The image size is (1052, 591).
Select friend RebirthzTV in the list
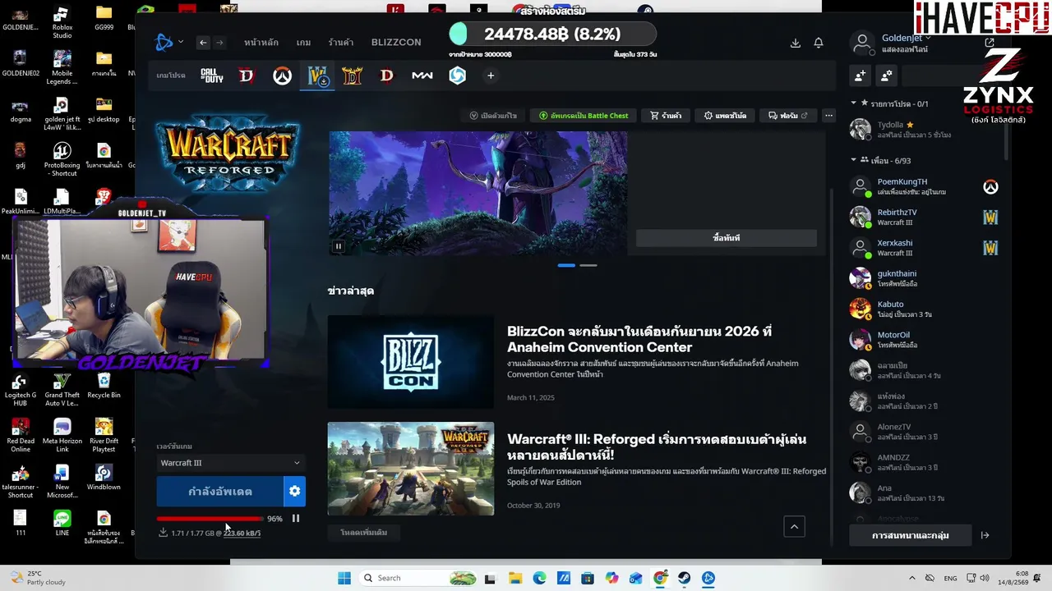coord(925,218)
